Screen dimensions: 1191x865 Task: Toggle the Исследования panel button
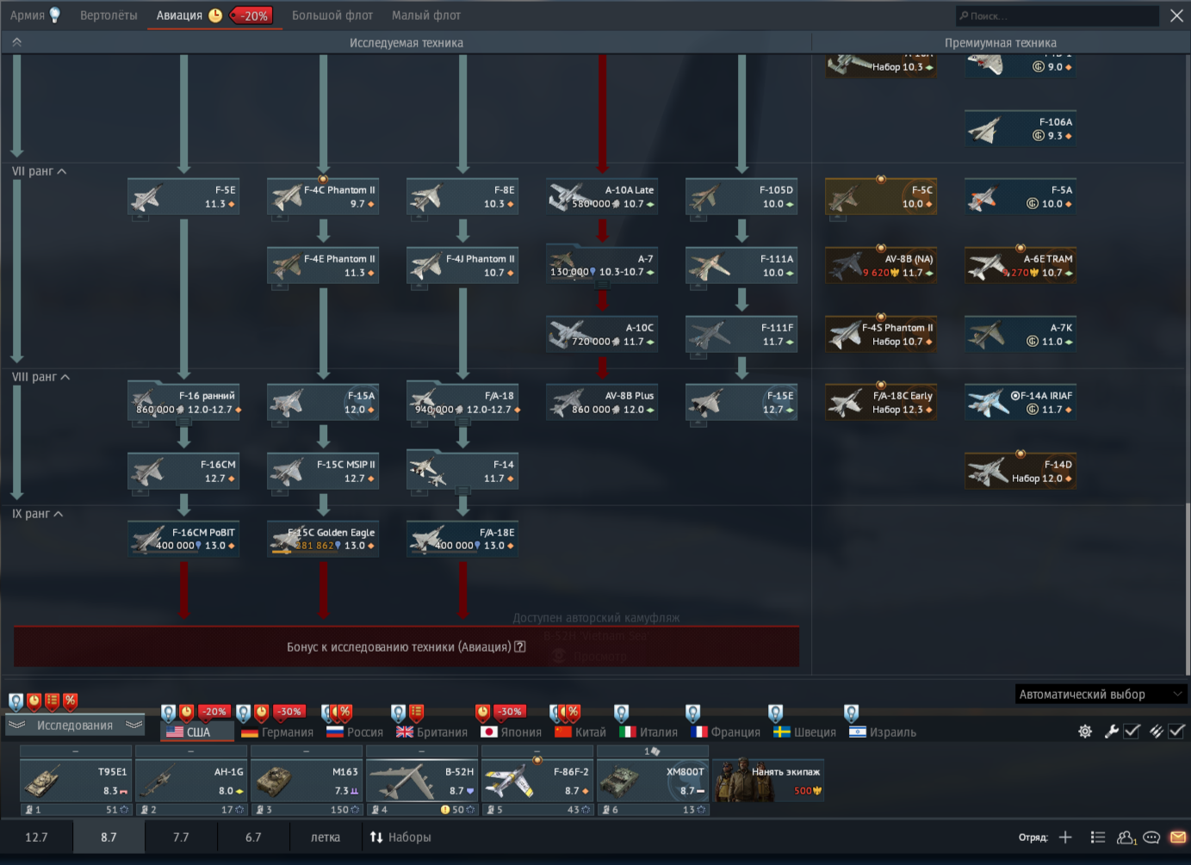click(75, 726)
